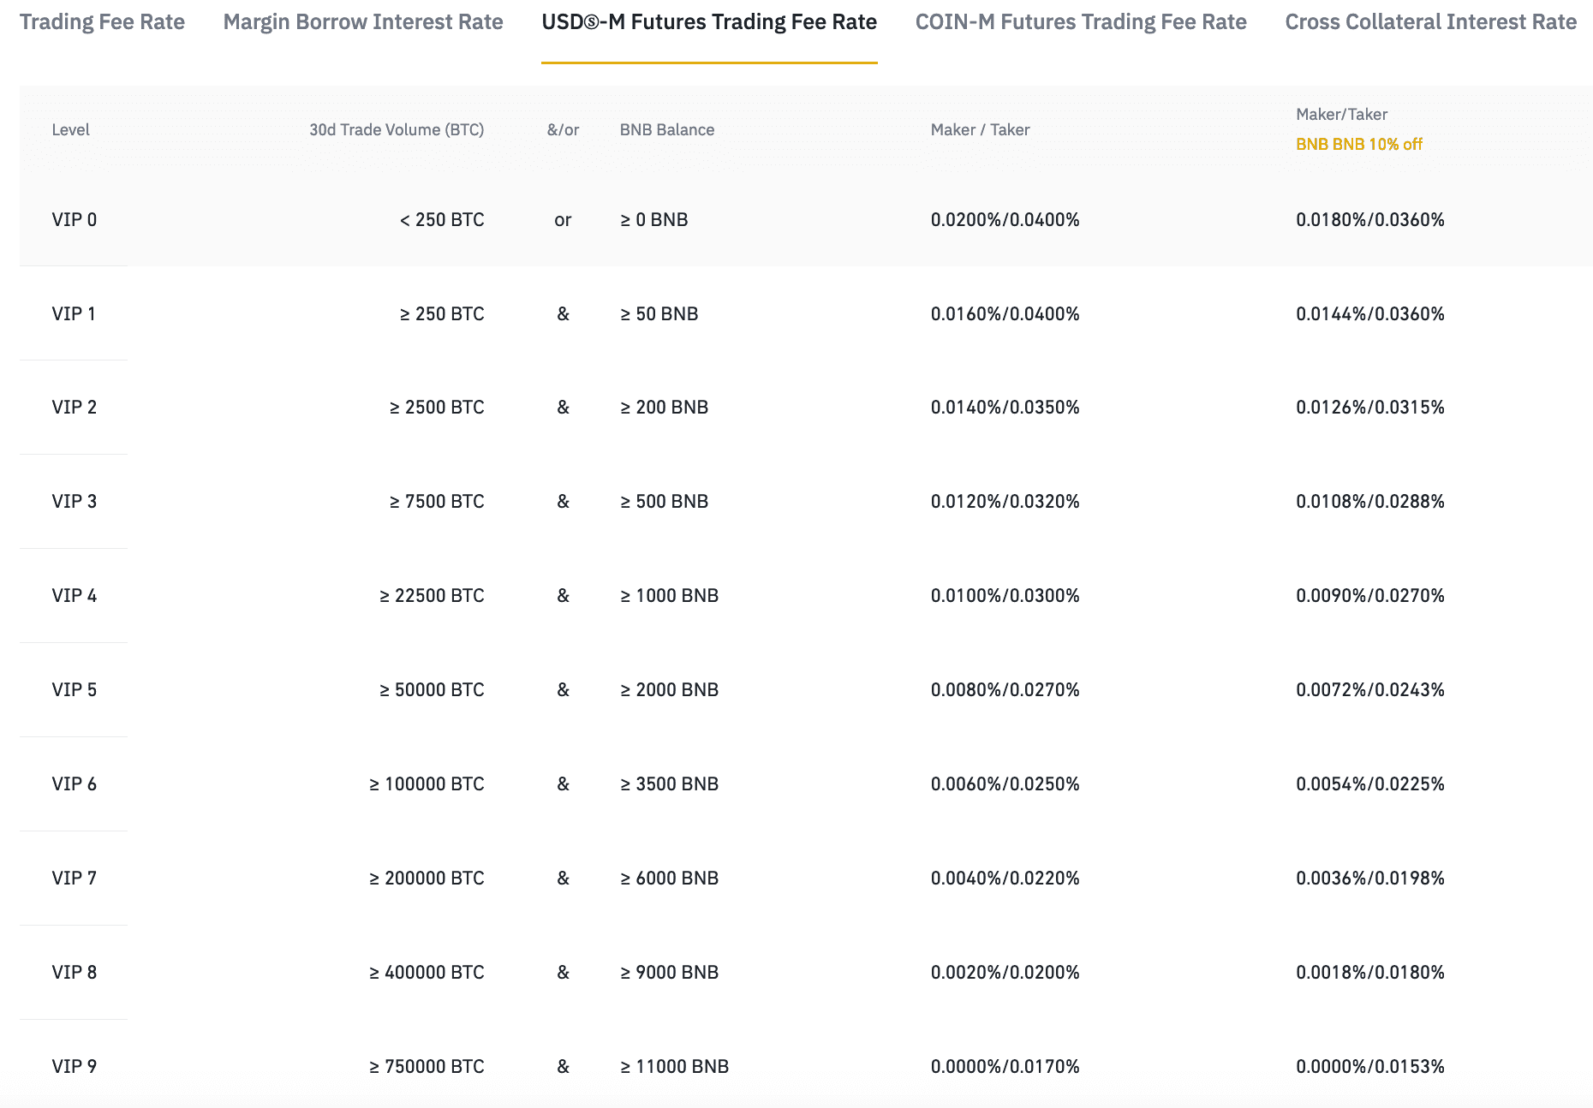Select the USD®-M Futures Trading Fee Rate tab
This screenshot has width=1593, height=1108.
coord(709,22)
